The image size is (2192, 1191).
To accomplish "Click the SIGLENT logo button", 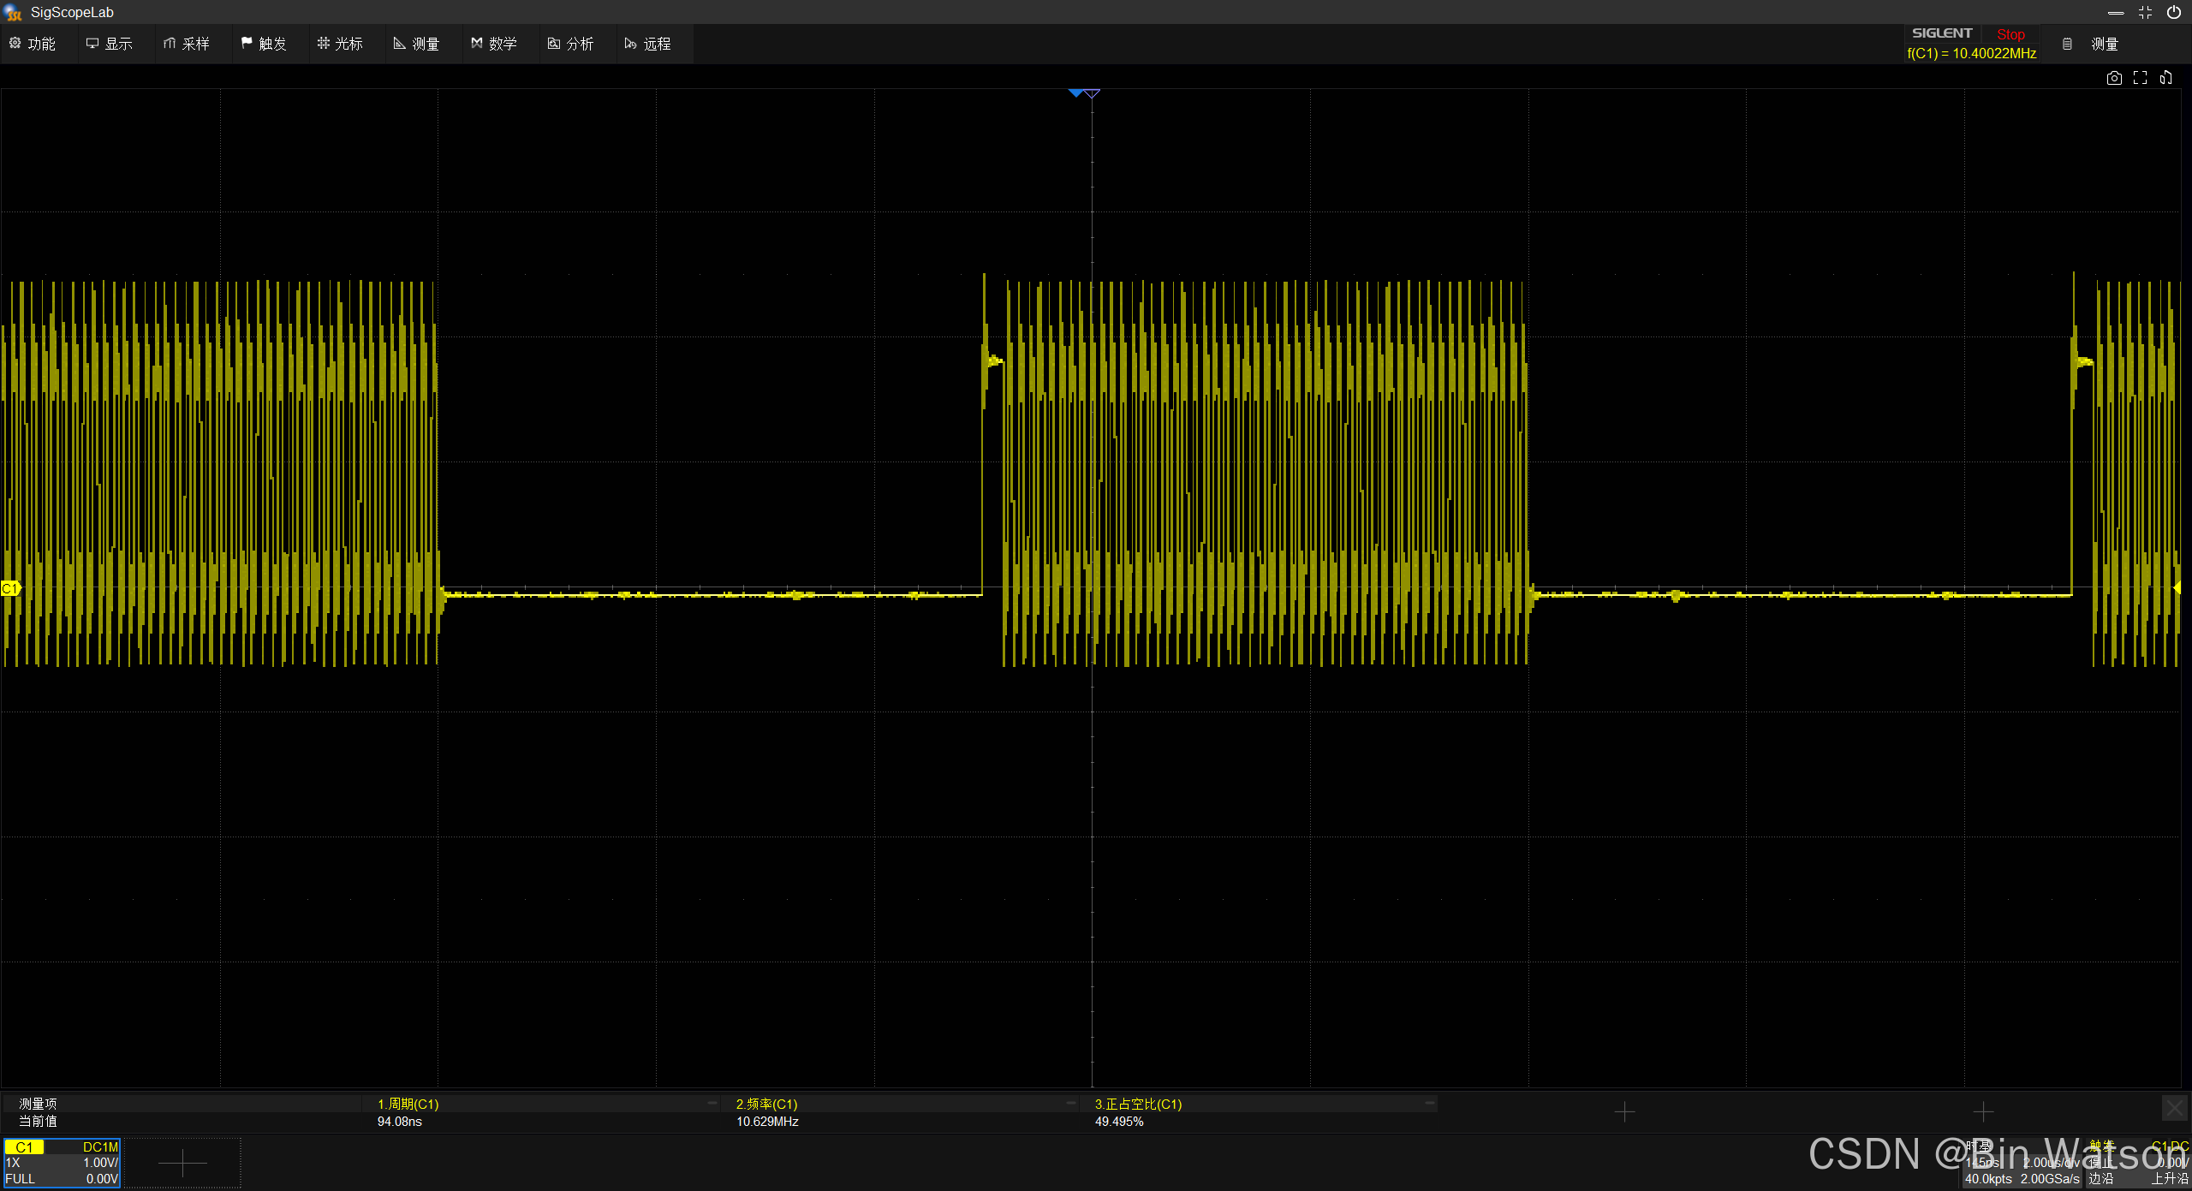I will click(x=1942, y=33).
